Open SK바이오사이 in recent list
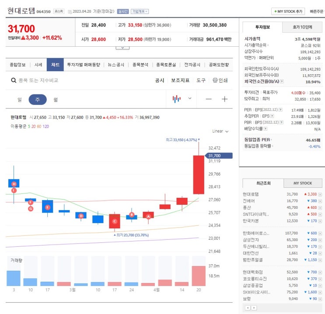The height and width of the screenshot is (314, 325). [257, 292]
